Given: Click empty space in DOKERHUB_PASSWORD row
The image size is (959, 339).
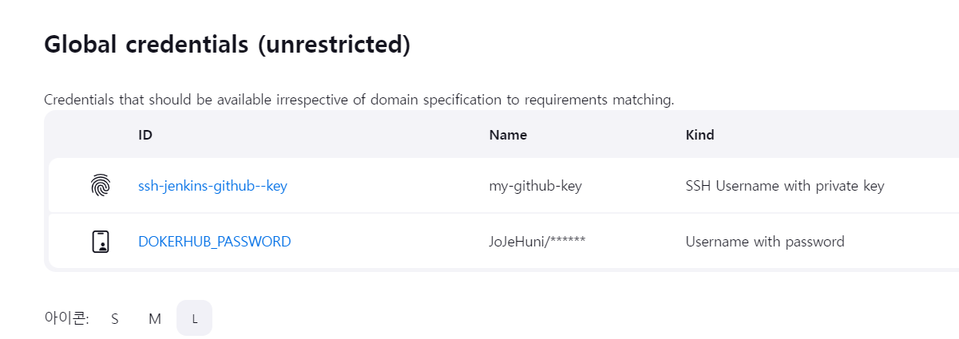Looking at the screenshot, I should [x=383, y=241].
